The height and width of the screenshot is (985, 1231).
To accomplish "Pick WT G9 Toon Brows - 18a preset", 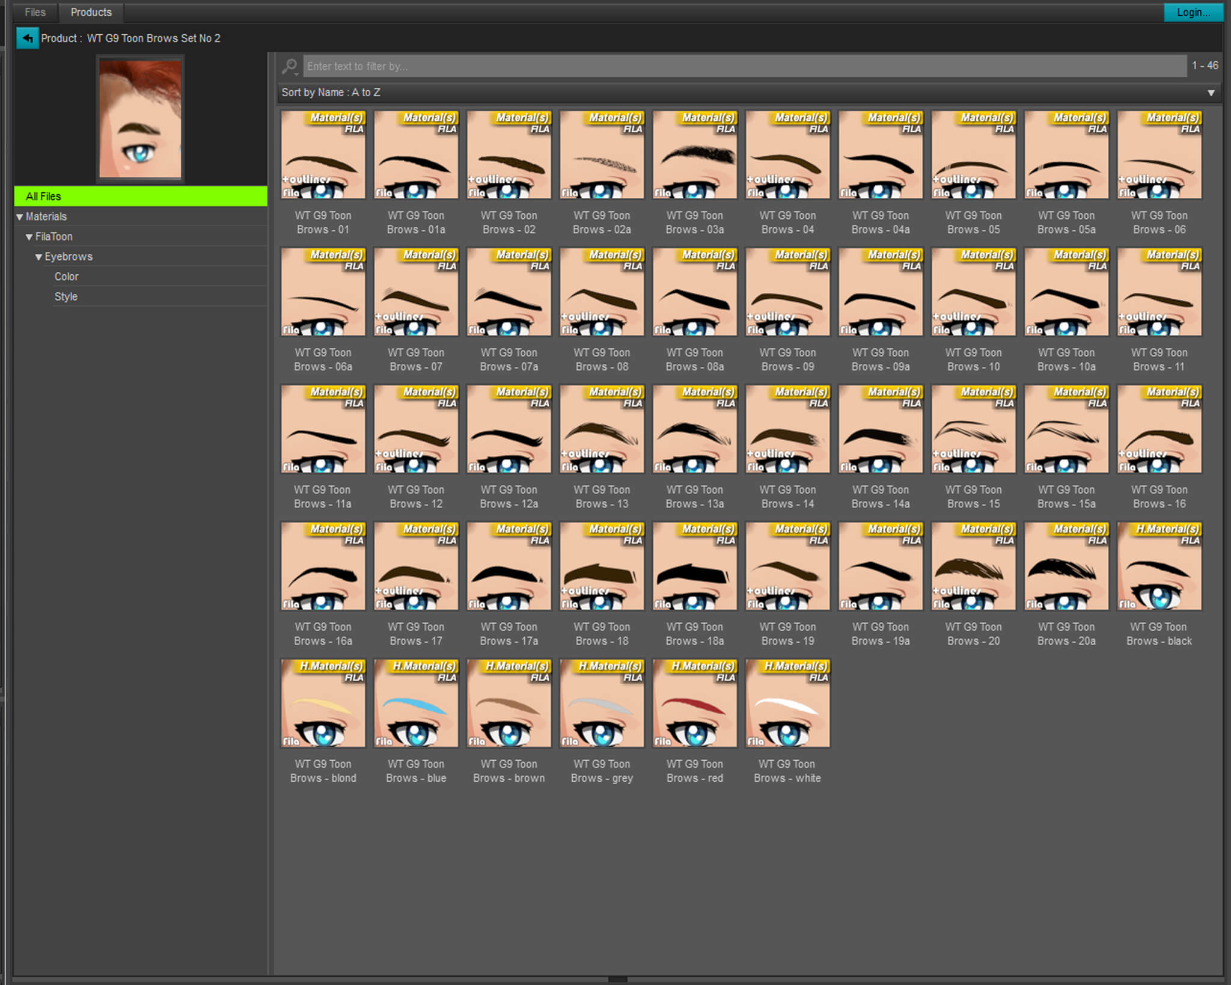I will pyautogui.click(x=695, y=566).
